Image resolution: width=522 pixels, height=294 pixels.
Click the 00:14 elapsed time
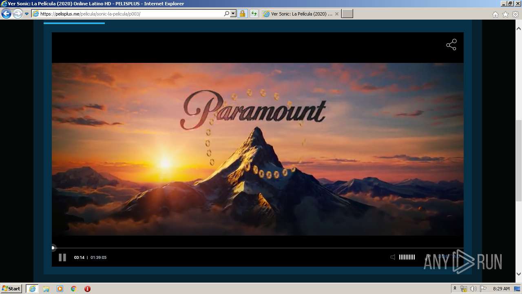[79, 258]
